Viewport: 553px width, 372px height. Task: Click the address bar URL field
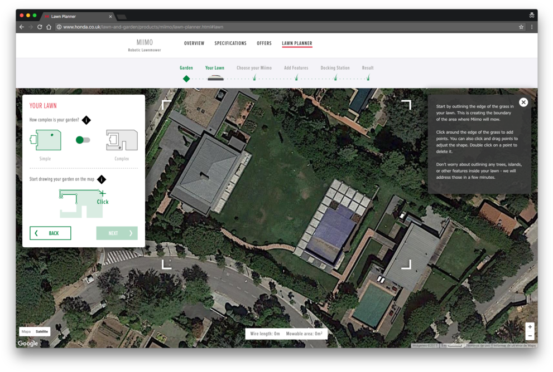coord(286,27)
